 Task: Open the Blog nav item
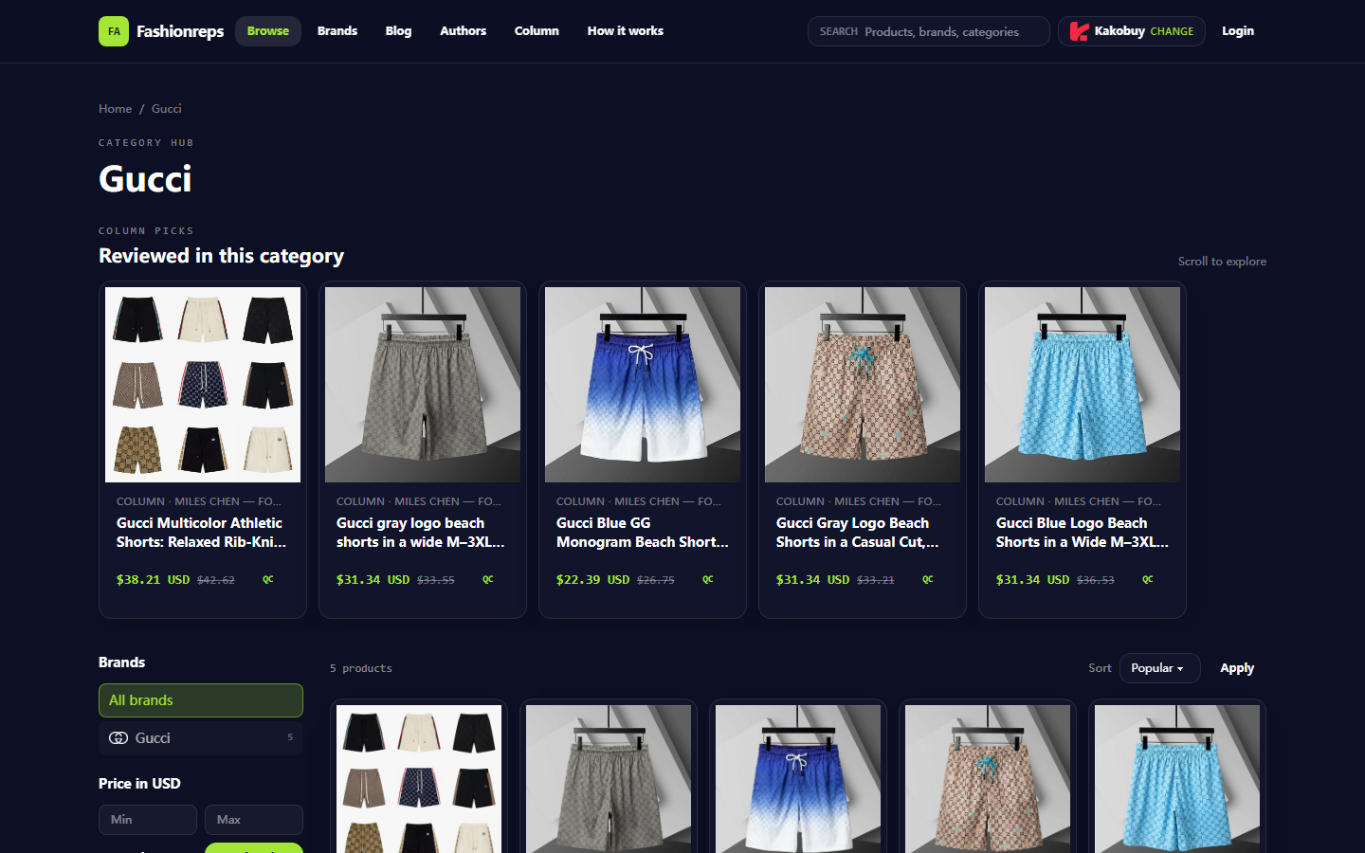click(399, 31)
